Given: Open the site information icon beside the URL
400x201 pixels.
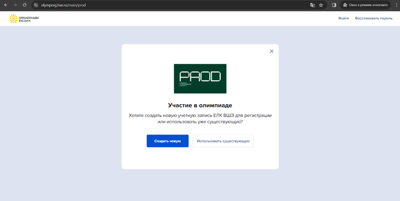Looking at the screenshot, I should [x=36, y=5].
